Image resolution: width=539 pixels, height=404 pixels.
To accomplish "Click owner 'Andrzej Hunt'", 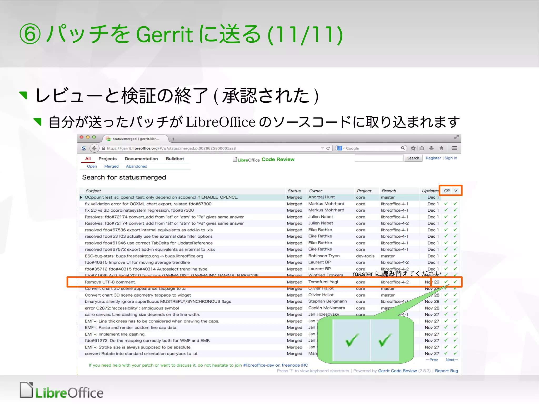I will pos(322,197).
